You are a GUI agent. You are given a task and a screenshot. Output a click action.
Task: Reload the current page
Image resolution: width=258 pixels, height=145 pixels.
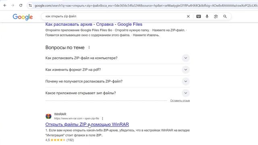[21, 5]
